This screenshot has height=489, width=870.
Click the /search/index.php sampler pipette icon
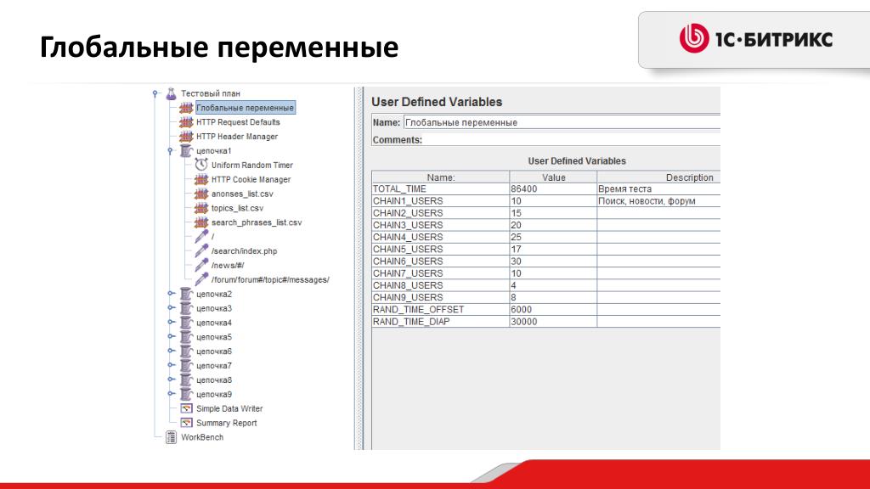201,251
